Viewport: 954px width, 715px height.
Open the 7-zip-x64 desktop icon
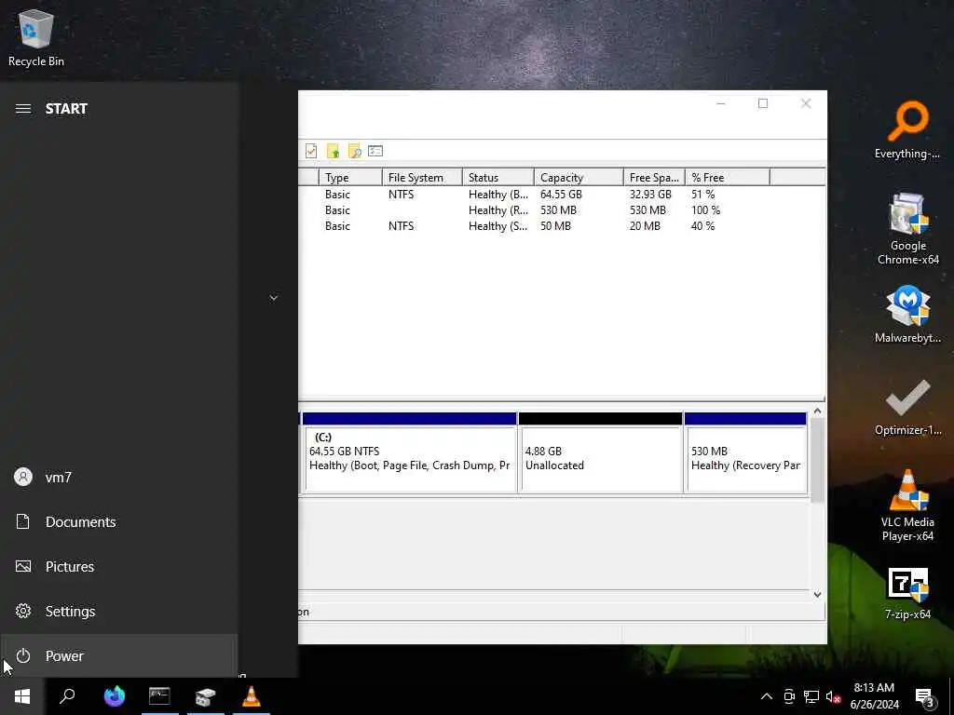click(x=907, y=593)
